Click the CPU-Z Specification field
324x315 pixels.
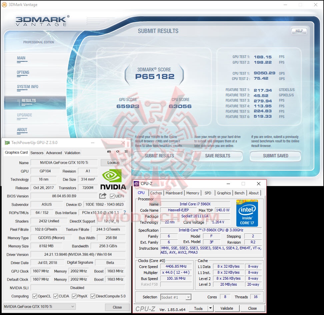click(211, 230)
